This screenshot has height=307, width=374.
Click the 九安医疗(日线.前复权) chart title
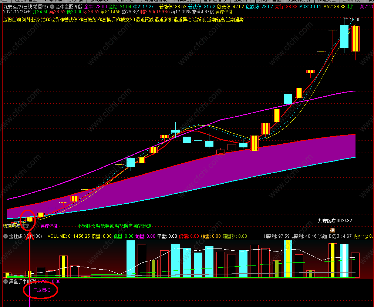tap(26, 7)
